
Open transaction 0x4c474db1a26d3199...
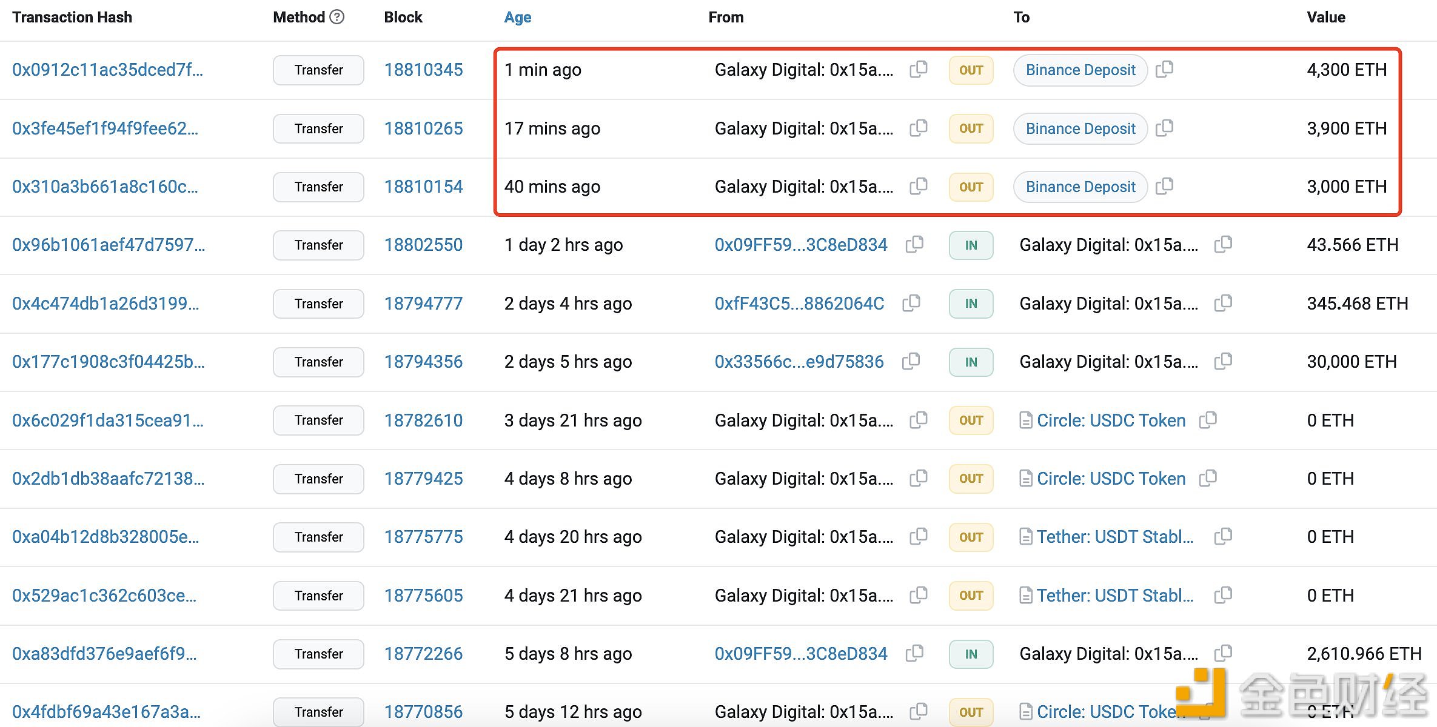click(106, 304)
